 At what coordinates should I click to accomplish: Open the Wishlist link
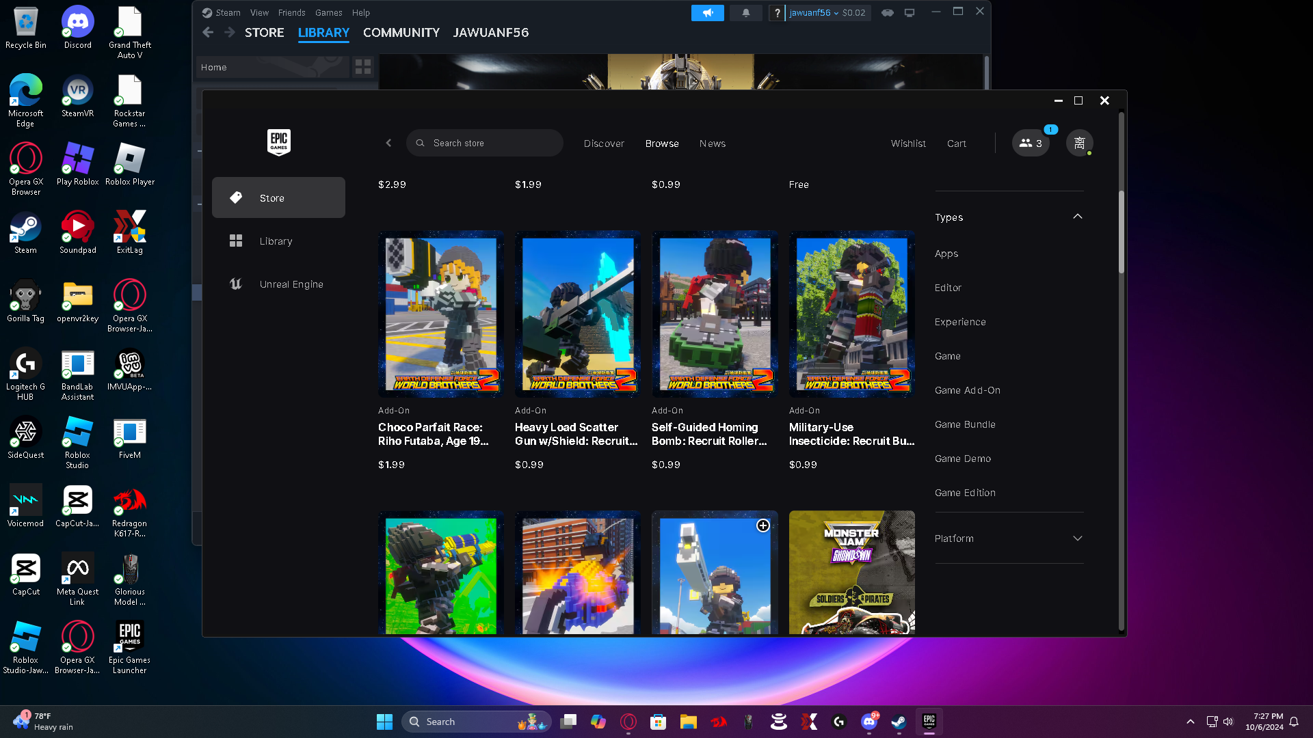[907, 143]
